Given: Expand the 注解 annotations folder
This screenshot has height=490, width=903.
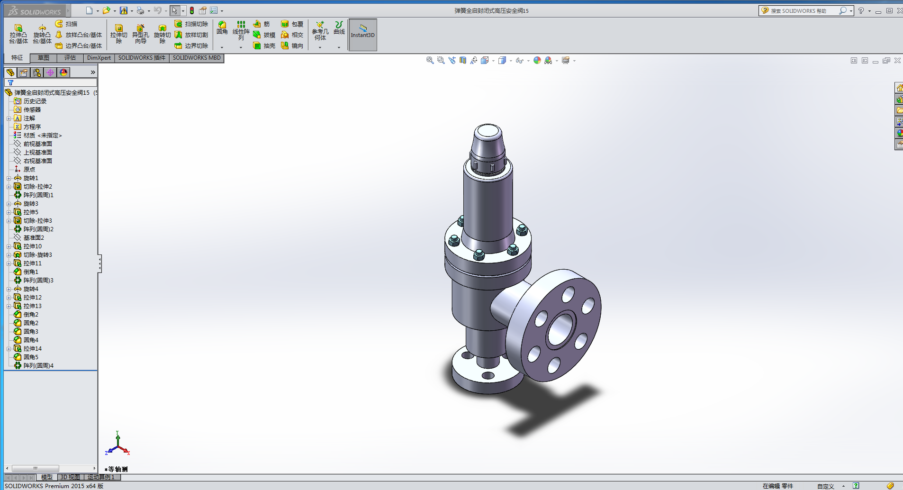Looking at the screenshot, I should click(9, 118).
